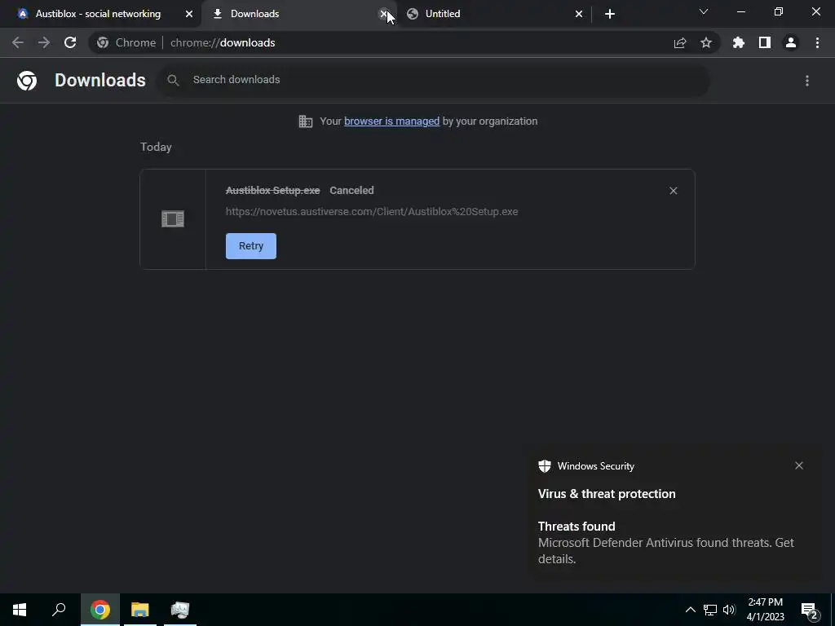The width and height of the screenshot is (835, 626).
Task: Open File Explorer from the taskbar
Action: pyautogui.click(x=140, y=610)
